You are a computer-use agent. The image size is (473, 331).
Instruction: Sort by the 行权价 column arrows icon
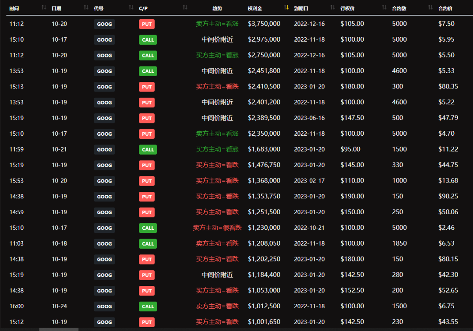point(384,7)
